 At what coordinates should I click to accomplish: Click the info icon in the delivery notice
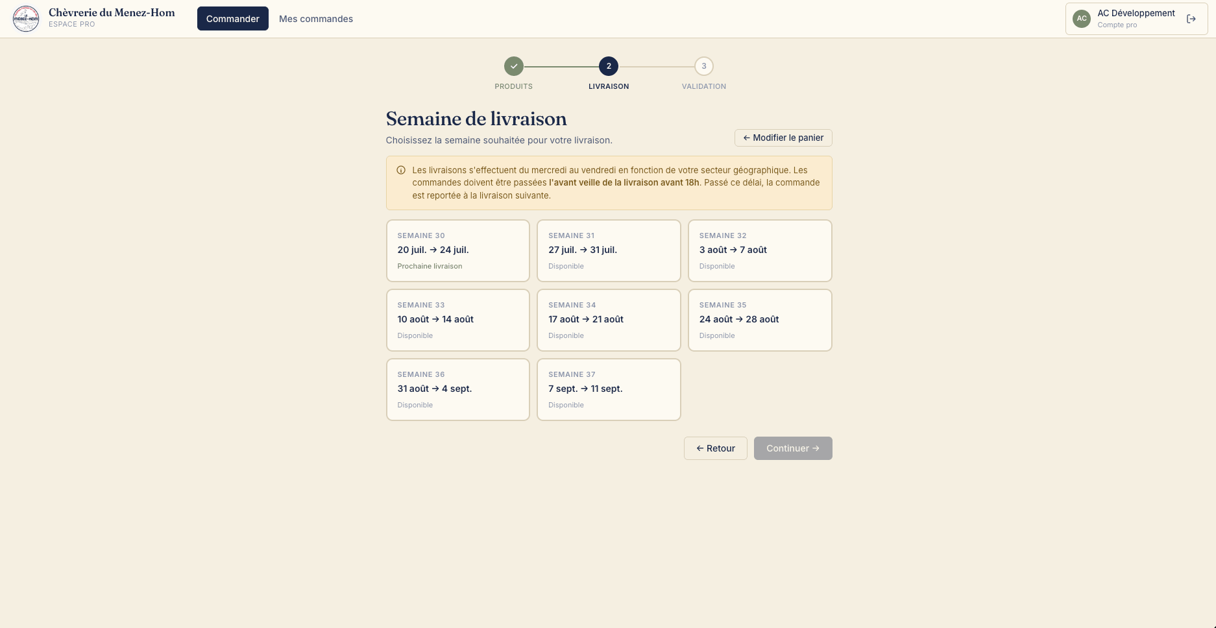click(x=401, y=171)
